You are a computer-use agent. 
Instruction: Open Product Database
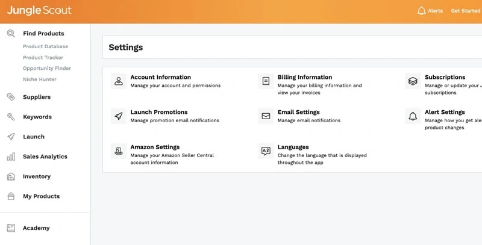point(46,46)
